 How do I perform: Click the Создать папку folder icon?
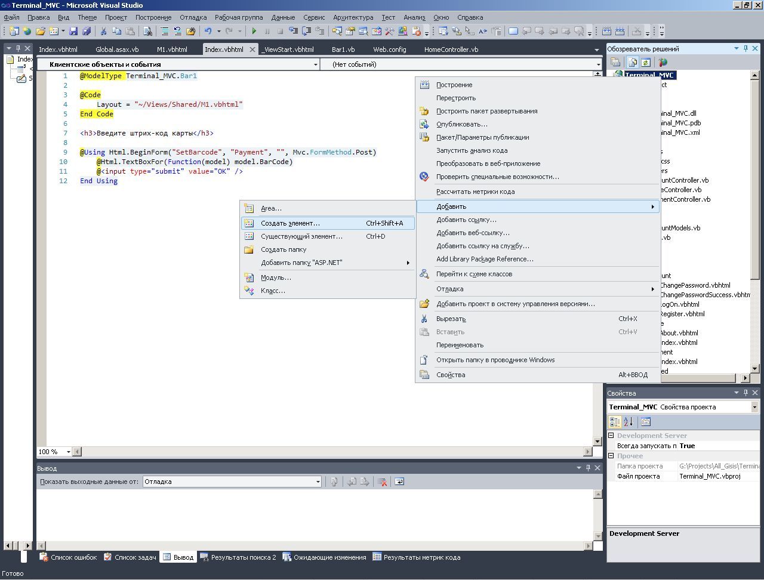click(x=249, y=249)
